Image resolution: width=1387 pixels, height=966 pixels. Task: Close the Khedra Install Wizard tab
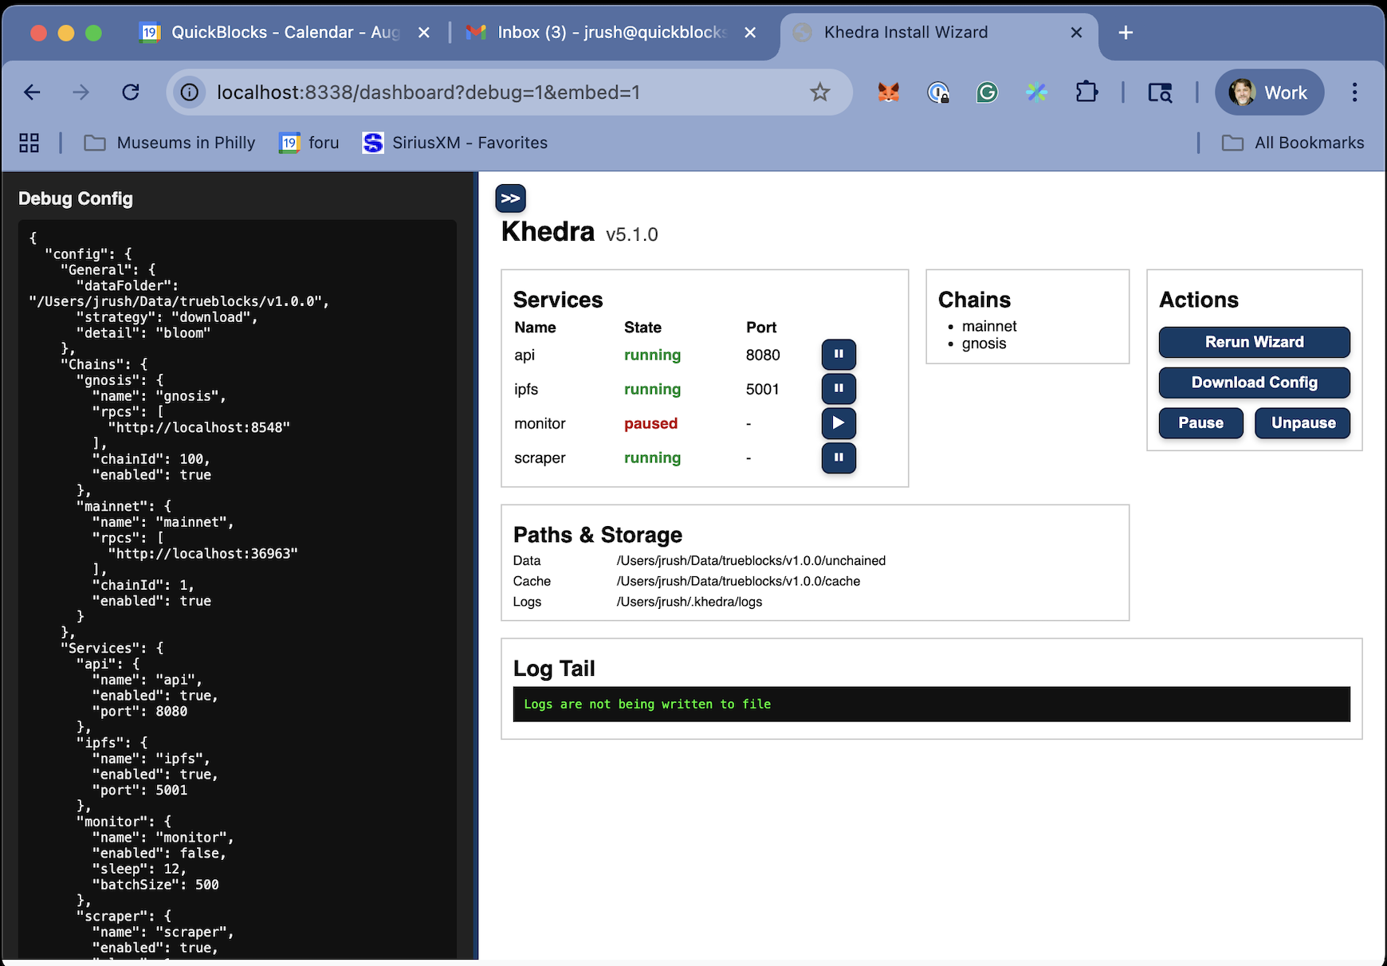tap(1076, 32)
